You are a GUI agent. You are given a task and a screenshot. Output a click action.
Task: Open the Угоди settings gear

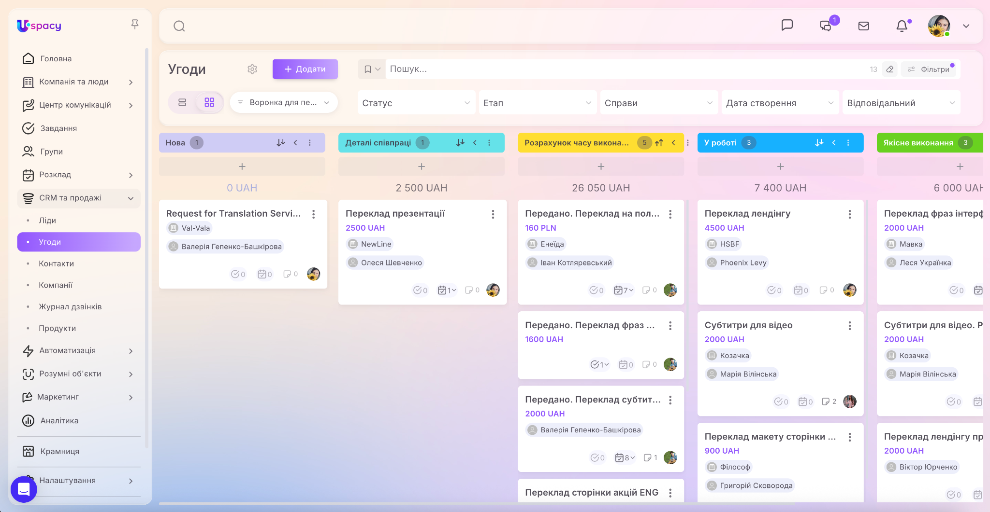[252, 69]
